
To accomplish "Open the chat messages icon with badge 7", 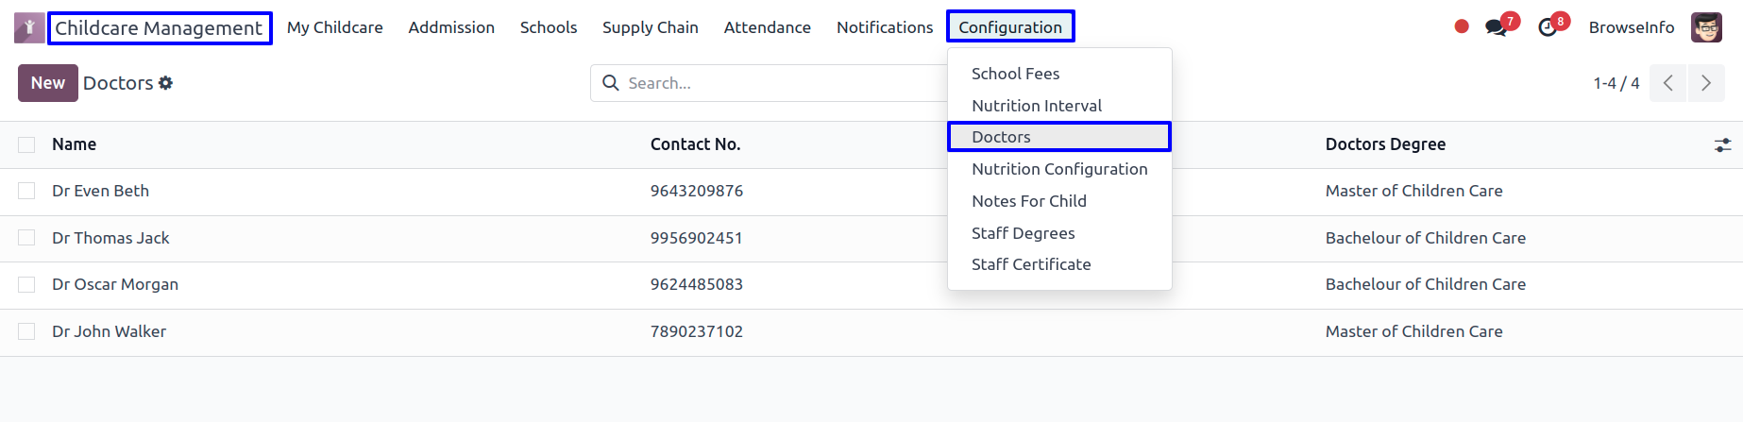I will pos(1496,27).
